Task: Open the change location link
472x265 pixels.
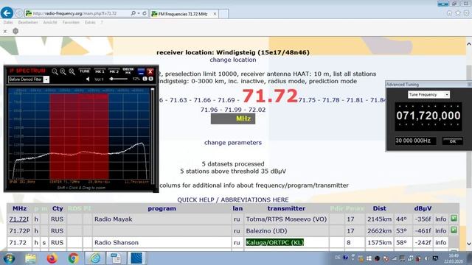Action: click(233, 60)
